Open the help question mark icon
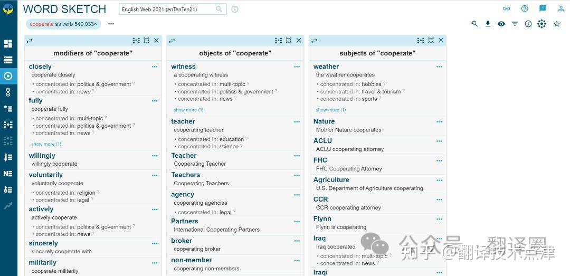This screenshot has height=276, width=570. pyautogui.click(x=525, y=8)
